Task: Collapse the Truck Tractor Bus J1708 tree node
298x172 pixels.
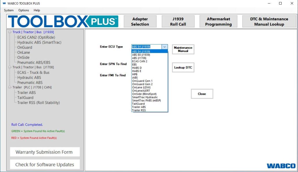Action: [10, 67]
